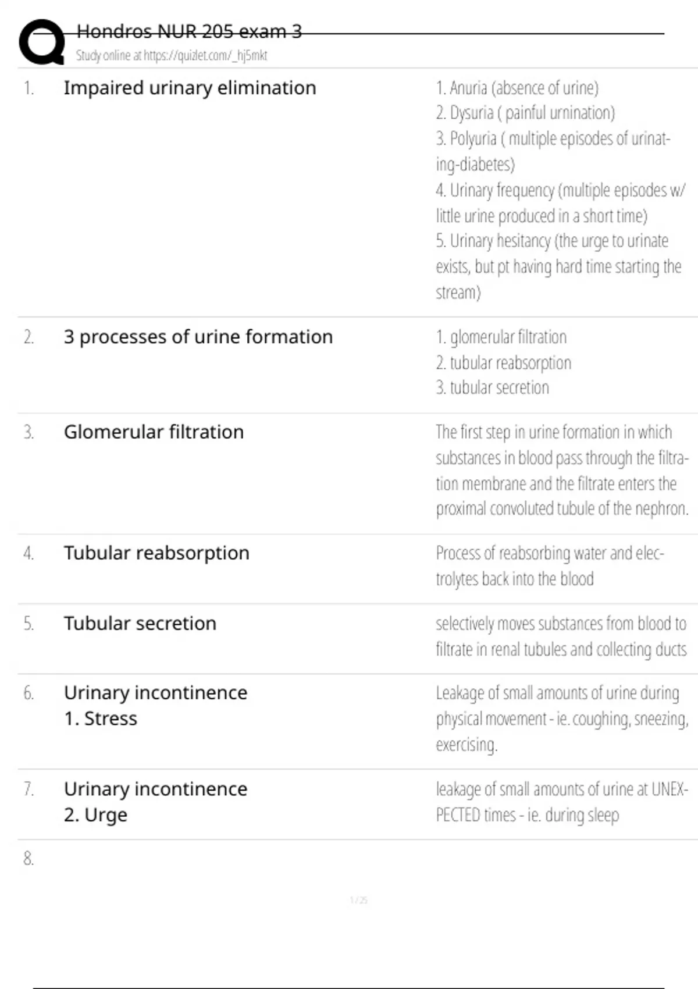Image resolution: width=698 pixels, height=989 pixels.
Task: Click the Hondros NUR 205 exam 3 title
Action: point(189,31)
